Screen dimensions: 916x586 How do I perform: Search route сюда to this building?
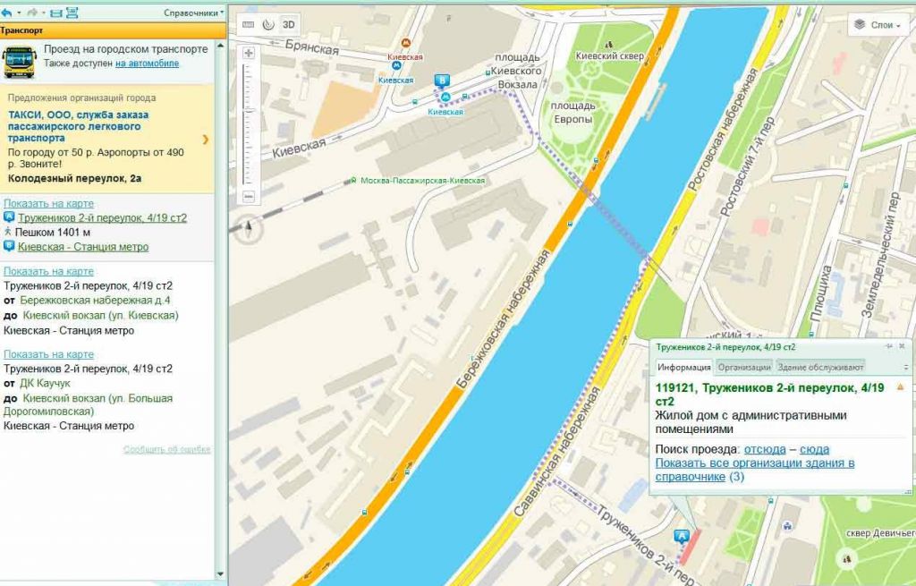[814, 449]
